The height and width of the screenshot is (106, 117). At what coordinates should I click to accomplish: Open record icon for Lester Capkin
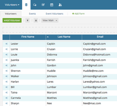7,44
